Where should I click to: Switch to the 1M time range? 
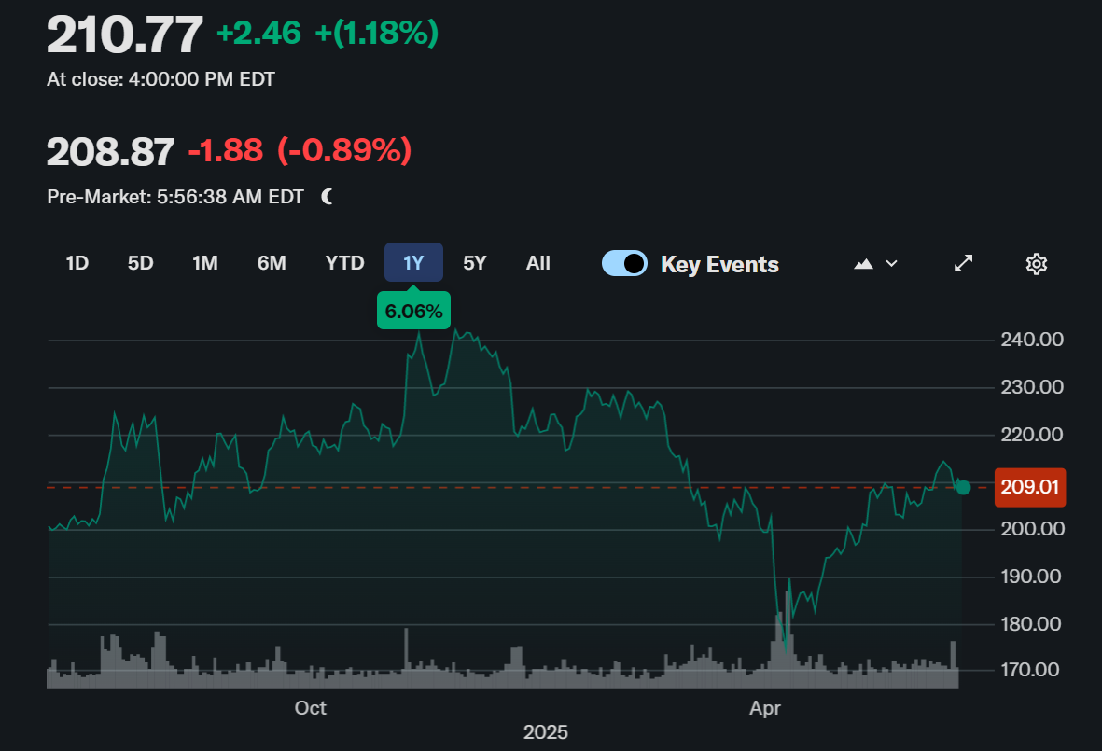coord(204,263)
